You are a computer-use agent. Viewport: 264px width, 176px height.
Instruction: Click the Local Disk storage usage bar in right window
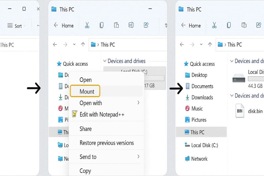256,79
